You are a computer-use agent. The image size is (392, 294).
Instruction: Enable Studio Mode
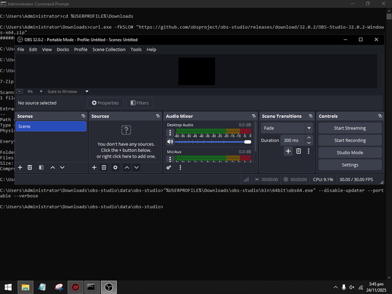(x=350, y=153)
